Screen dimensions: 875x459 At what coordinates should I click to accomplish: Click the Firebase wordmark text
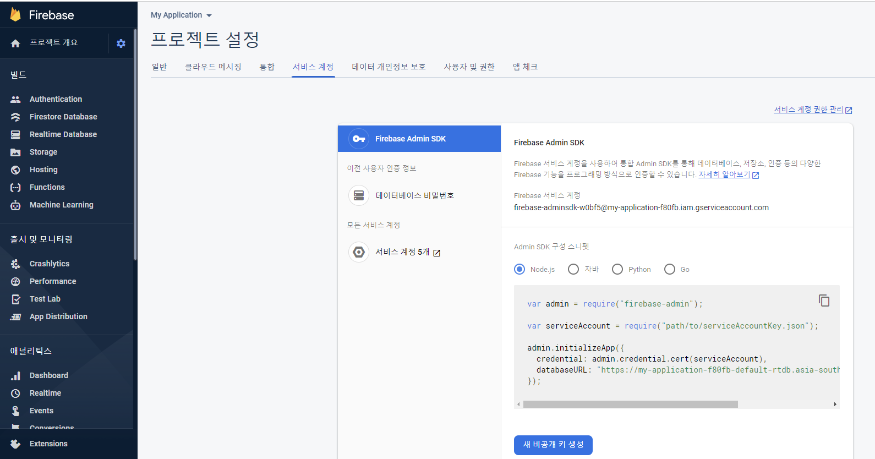(x=51, y=15)
